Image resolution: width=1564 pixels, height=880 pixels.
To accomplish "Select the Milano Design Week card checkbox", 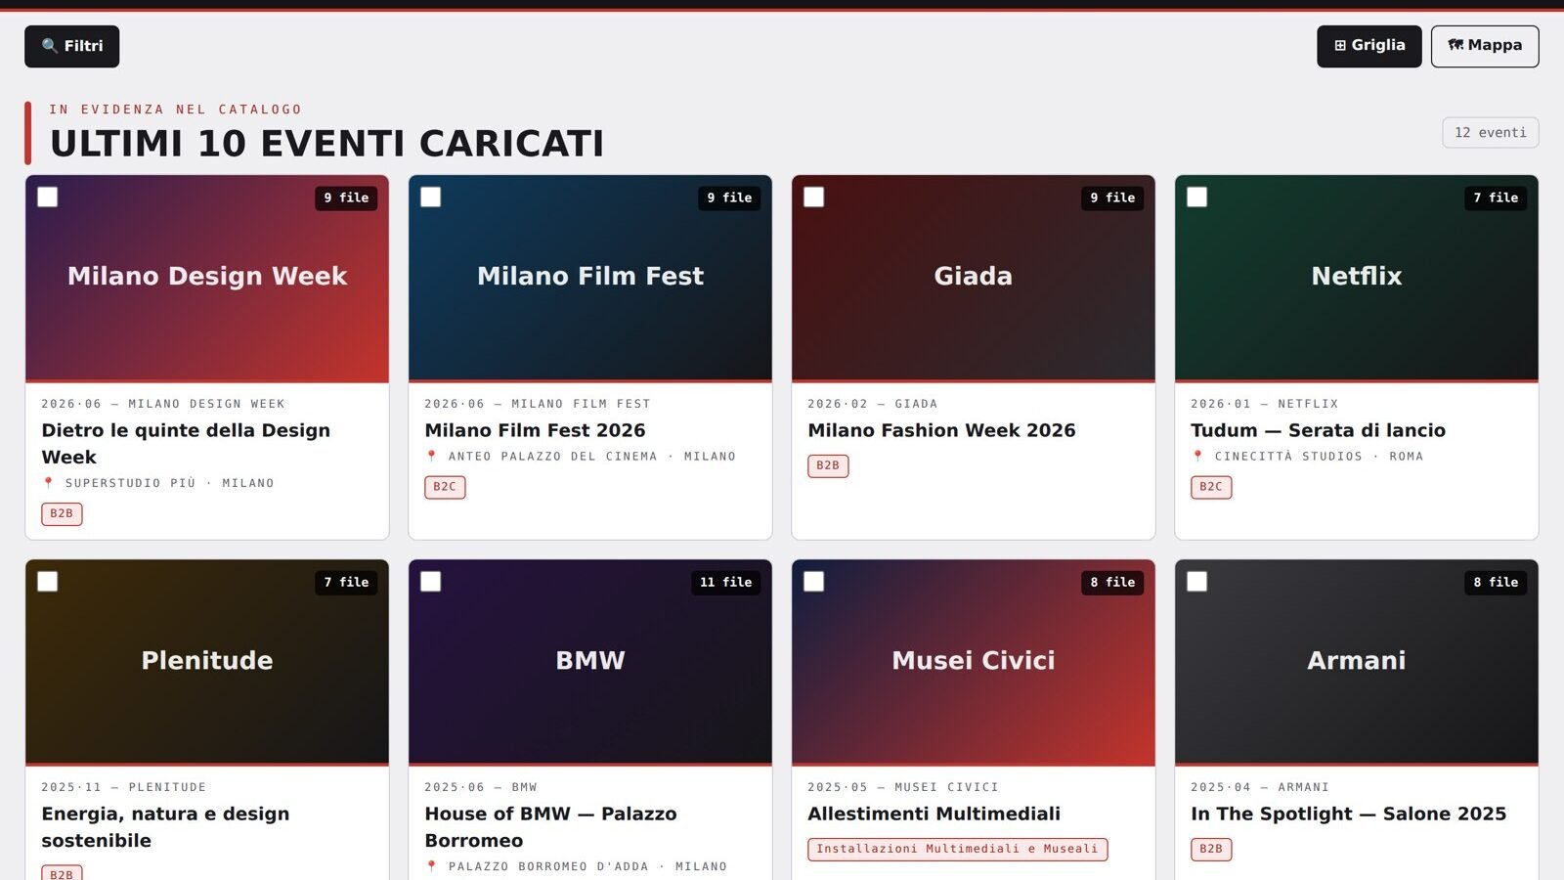I will [47, 197].
